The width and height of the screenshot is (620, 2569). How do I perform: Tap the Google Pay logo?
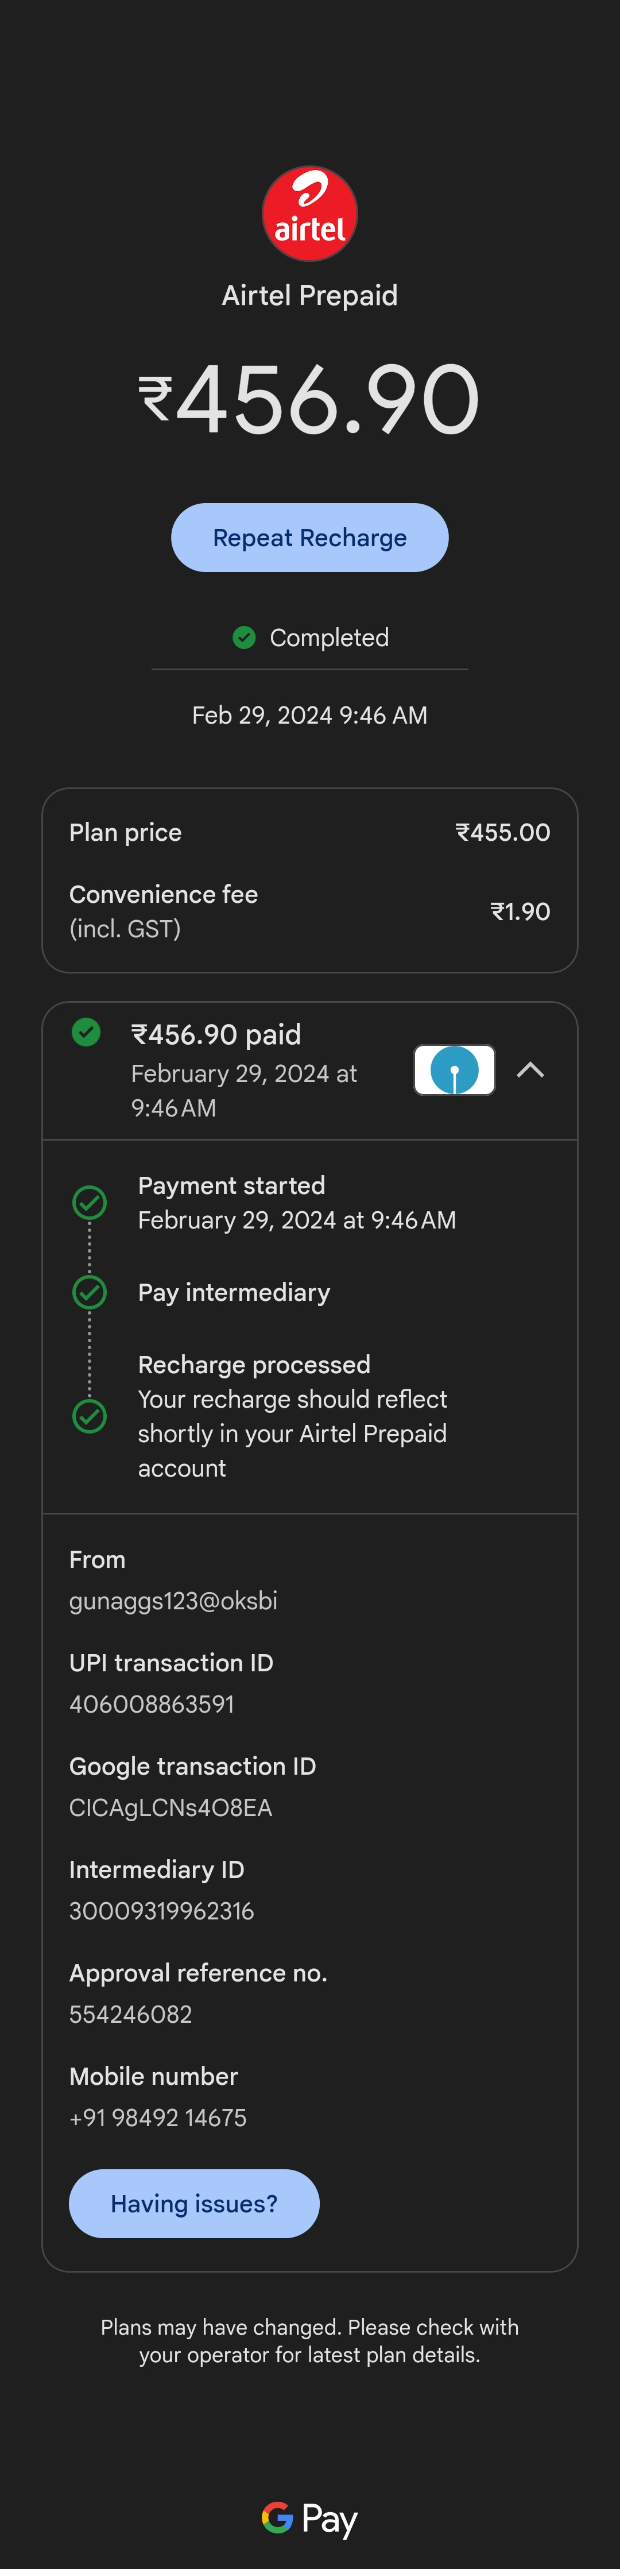coord(310,2519)
